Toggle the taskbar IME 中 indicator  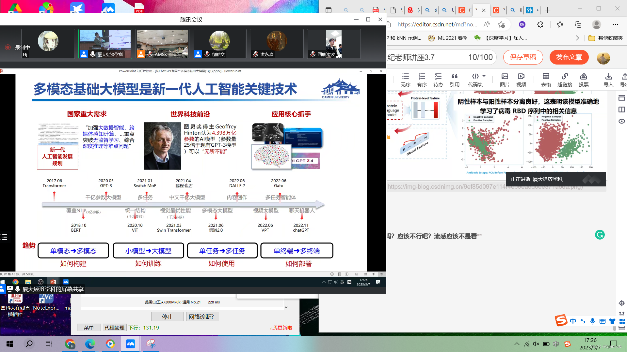pyautogui.click(x=556, y=344)
